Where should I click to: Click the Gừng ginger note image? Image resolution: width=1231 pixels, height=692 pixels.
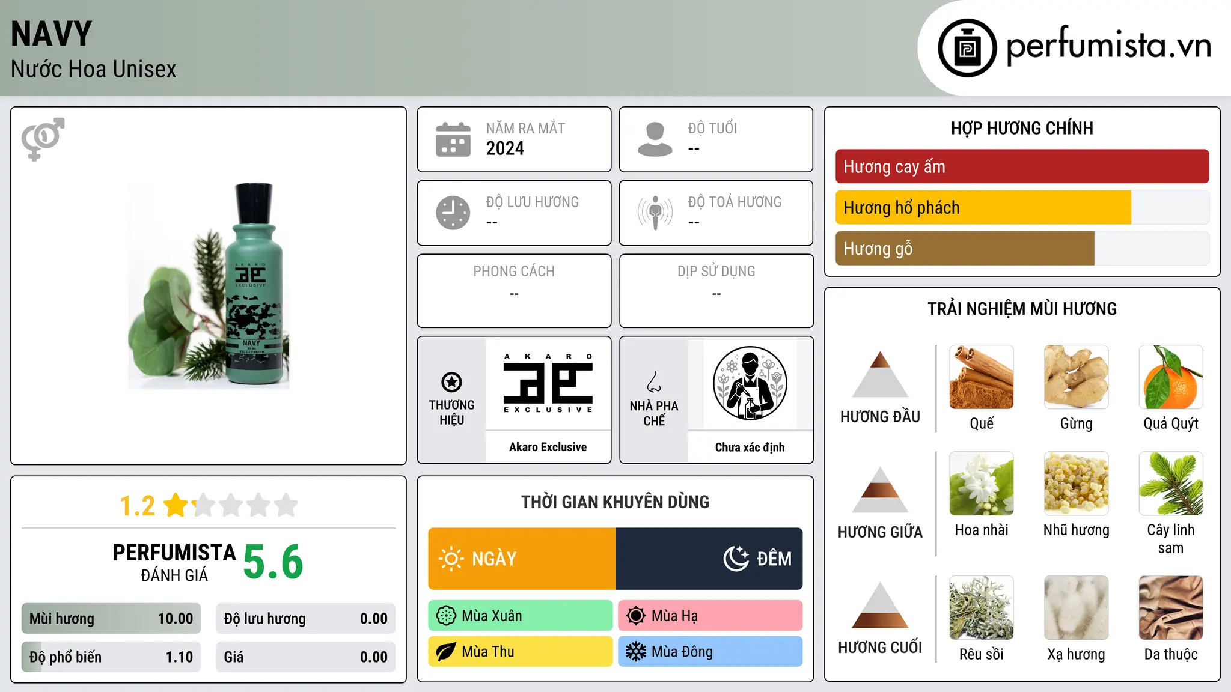pyautogui.click(x=1076, y=377)
